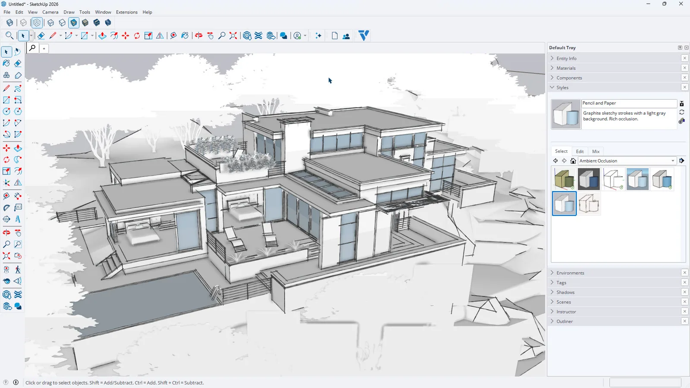Open the Ambient Occlusion style collection dropdown
690x388 pixels.
tap(627, 161)
